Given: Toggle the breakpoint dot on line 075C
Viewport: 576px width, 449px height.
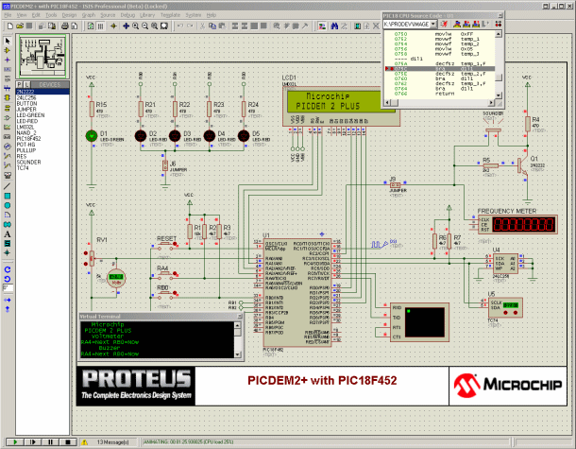Looking at the screenshot, I should (392, 69).
